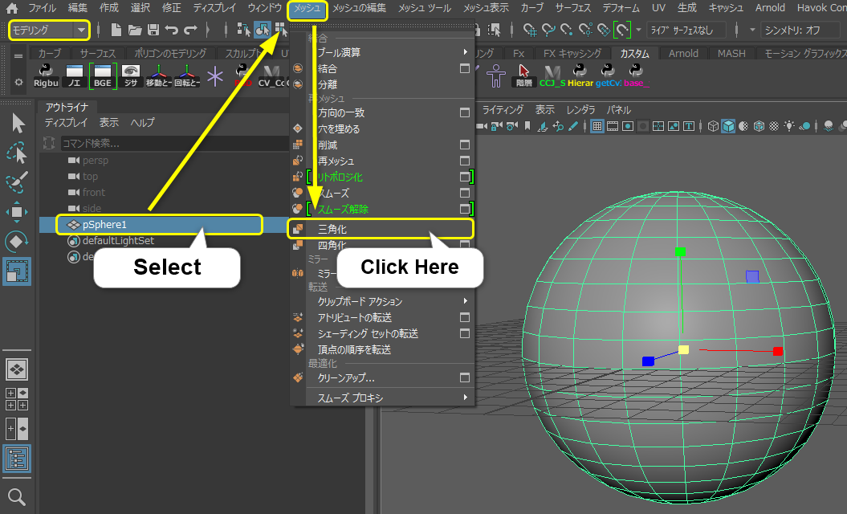847x514 pixels.
Task: Click クリーンアップ... menu entry
Action: click(x=346, y=377)
